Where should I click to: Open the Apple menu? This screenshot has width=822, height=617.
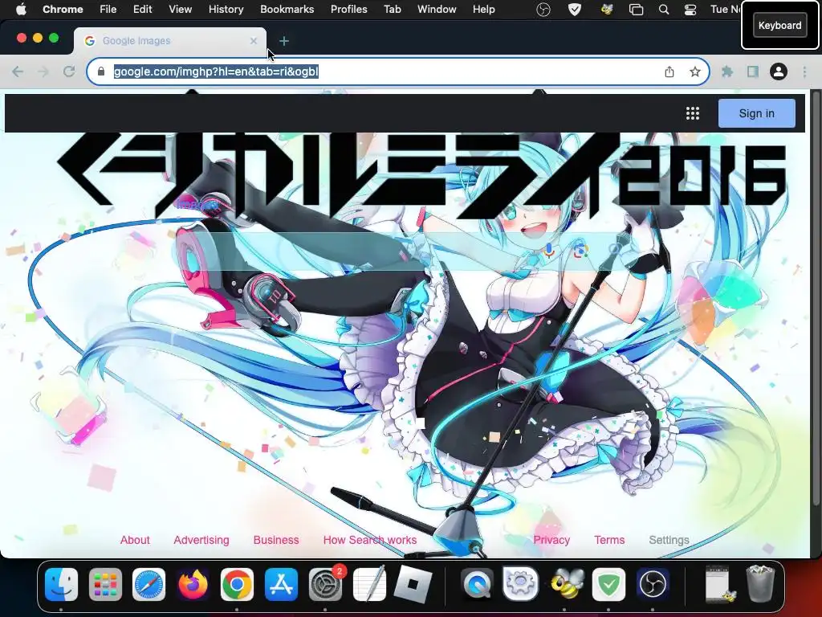(21, 9)
